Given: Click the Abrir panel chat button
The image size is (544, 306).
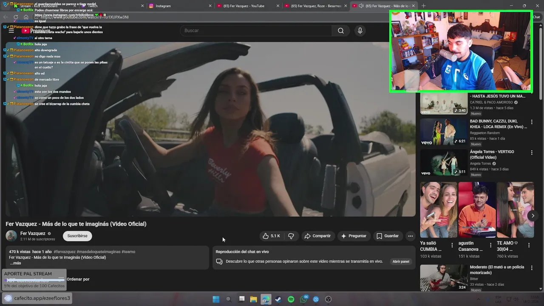Looking at the screenshot, I should pyautogui.click(x=401, y=261).
